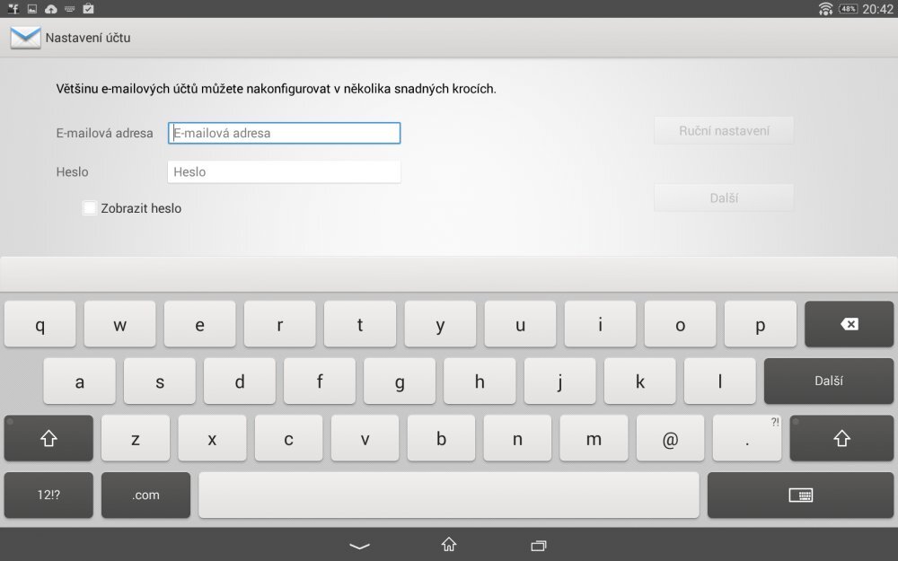Tap the keyboard input method status icon

click(x=70, y=8)
